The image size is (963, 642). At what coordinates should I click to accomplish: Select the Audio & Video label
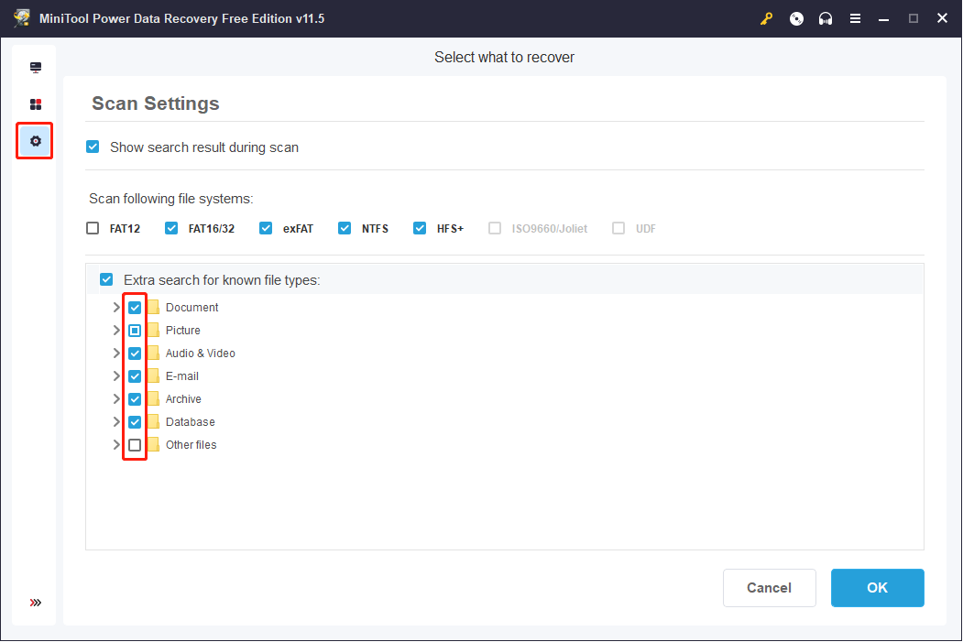(201, 353)
